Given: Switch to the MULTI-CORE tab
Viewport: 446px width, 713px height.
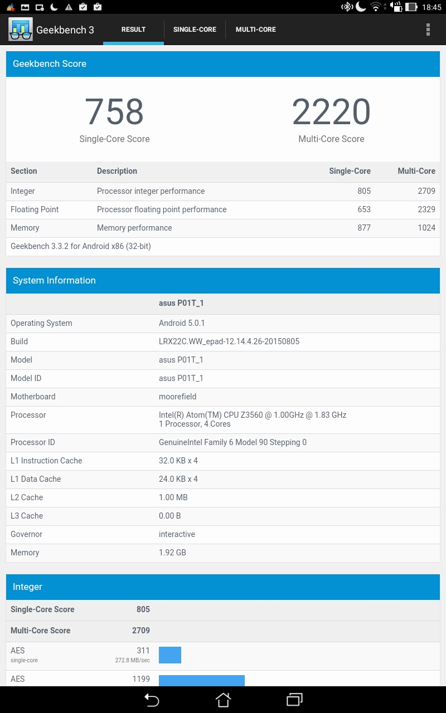Looking at the screenshot, I should click(x=256, y=30).
